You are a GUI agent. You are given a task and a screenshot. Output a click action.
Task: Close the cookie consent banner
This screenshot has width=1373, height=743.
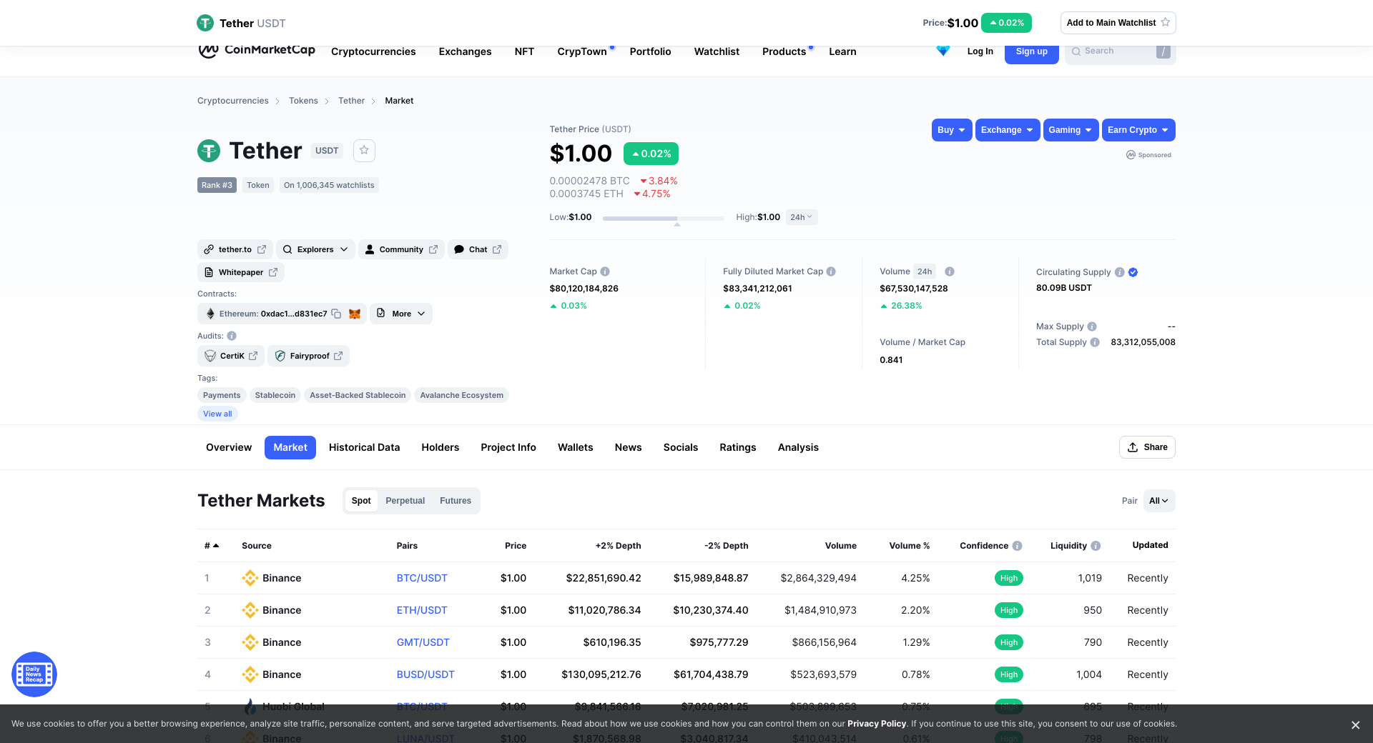[1355, 724]
